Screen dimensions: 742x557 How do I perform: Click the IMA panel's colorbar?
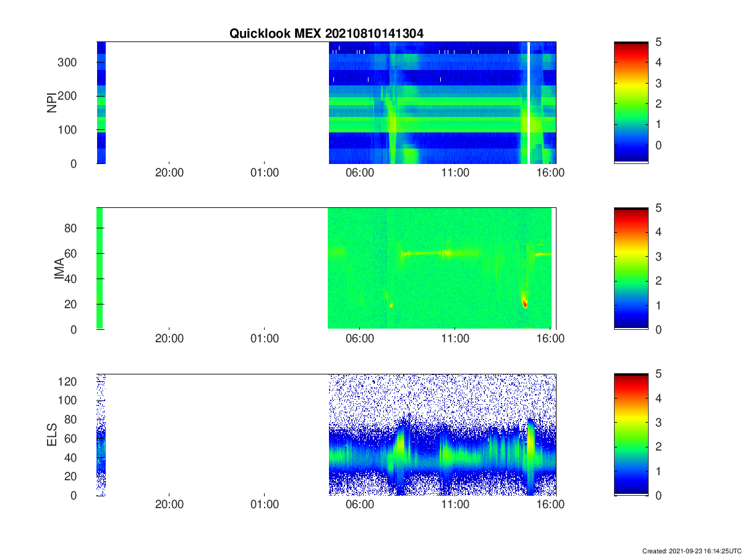point(631,268)
